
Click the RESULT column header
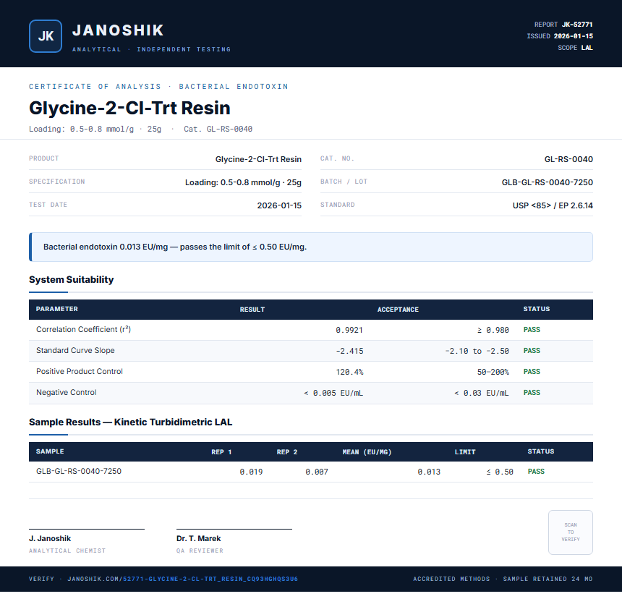pyautogui.click(x=252, y=309)
